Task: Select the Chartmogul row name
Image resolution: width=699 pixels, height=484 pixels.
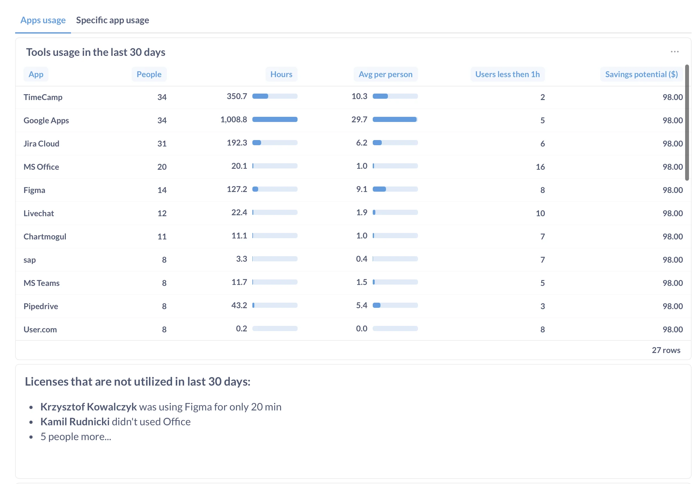Action: (x=45, y=237)
